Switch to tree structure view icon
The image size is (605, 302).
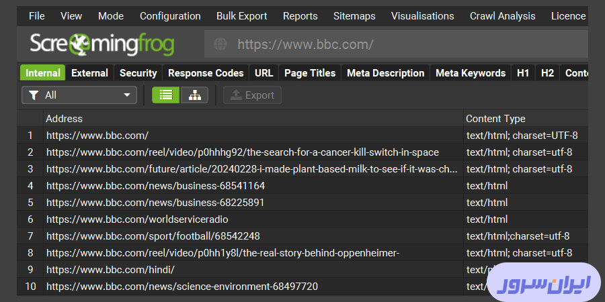[x=194, y=95]
